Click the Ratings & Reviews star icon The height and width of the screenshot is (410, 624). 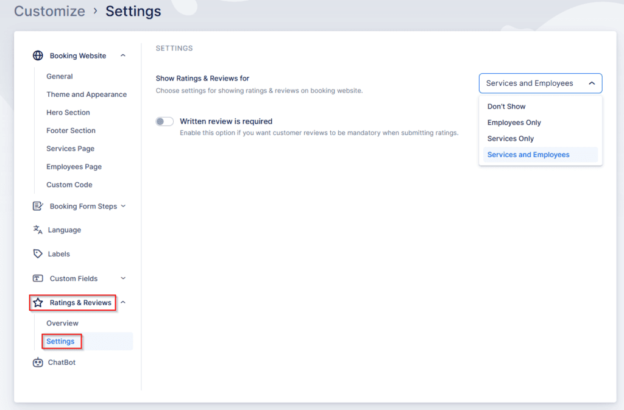(x=38, y=303)
